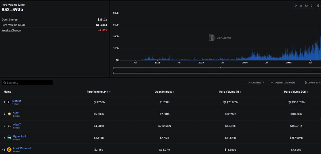The width and height of the screenshot is (321, 154).
Task: Click the -4.49% weekly change value
Action: pos(102,30)
